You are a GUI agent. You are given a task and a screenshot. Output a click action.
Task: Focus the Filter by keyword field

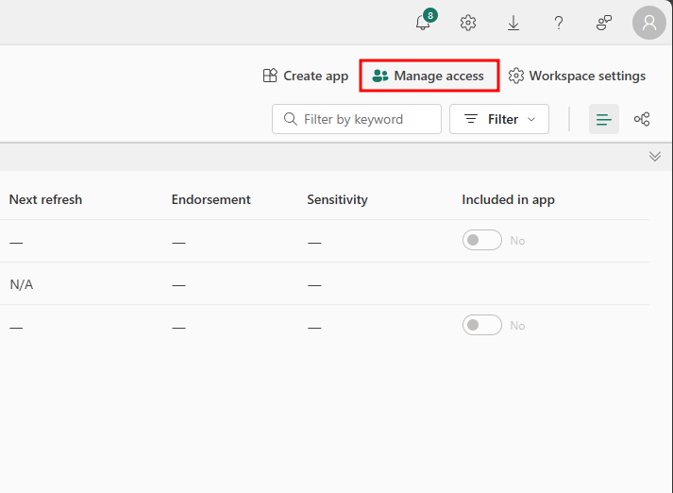(x=356, y=119)
